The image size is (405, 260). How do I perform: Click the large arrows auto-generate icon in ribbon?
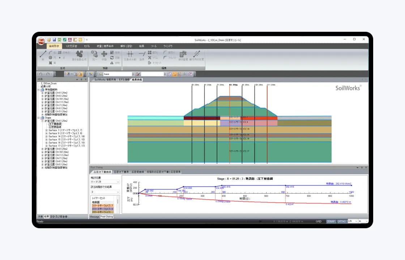coord(79,54)
